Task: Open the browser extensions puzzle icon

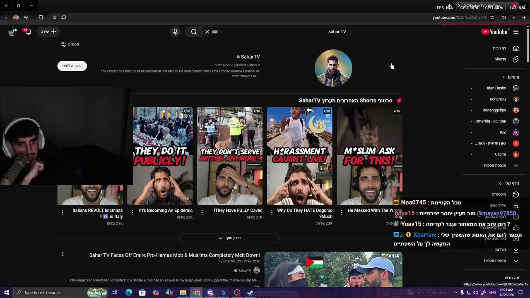Action: coord(41,17)
